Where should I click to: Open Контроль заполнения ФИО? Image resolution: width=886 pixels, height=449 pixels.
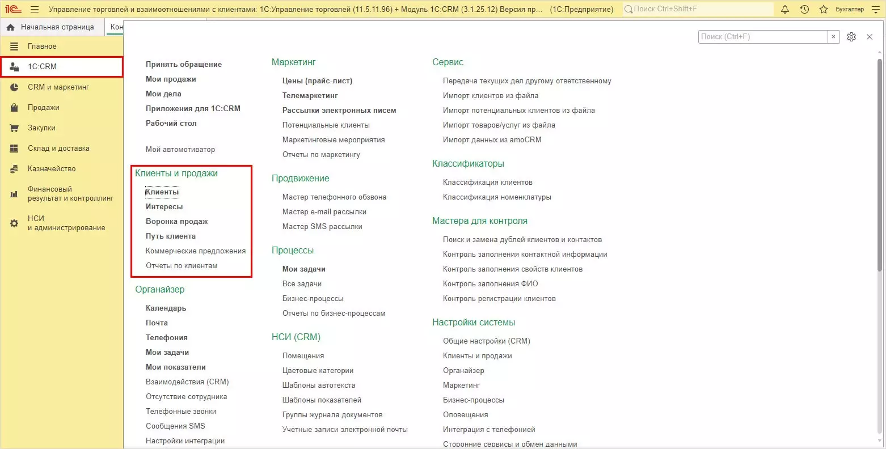pyautogui.click(x=491, y=284)
